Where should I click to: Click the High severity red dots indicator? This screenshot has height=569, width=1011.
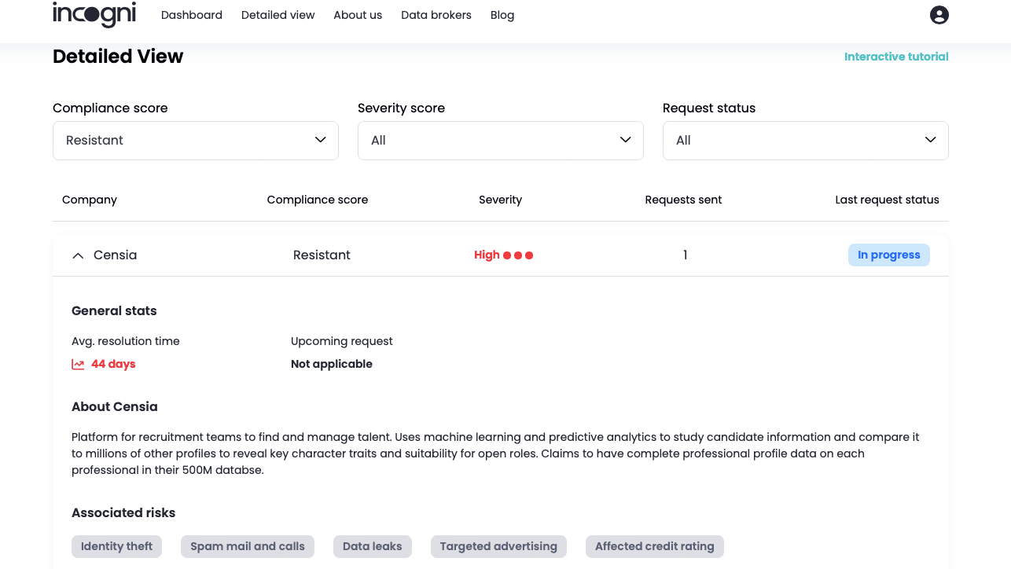[518, 255]
